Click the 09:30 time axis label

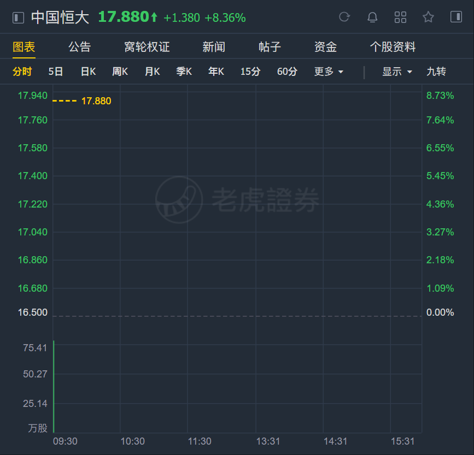point(65,441)
